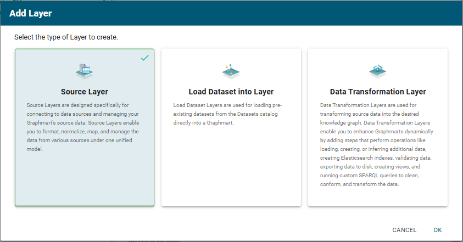Click the Add Layer dialog title
The height and width of the screenshot is (242, 463).
coord(31,13)
